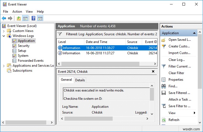Collapse the Application section in Actions pane
This screenshot has height=132, width=203.
(x=194, y=33)
